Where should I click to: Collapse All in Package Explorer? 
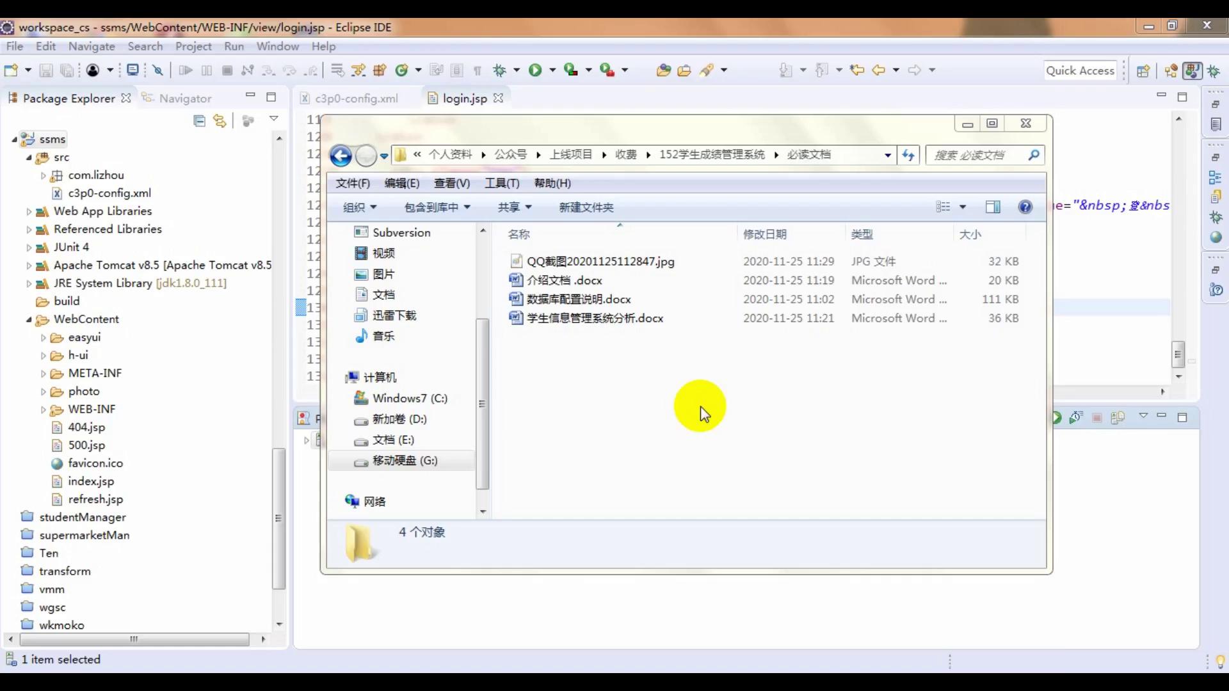click(x=200, y=120)
